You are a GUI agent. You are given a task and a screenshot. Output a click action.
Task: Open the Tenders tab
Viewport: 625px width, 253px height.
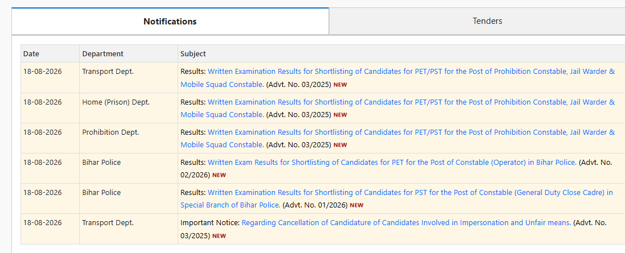tap(487, 21)
